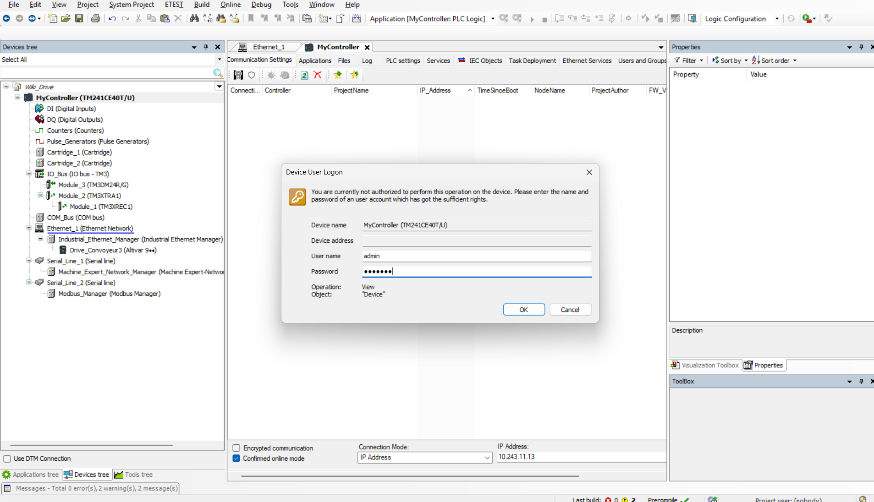Open the Online menu
874x502 pixels.
click(230, 5)
